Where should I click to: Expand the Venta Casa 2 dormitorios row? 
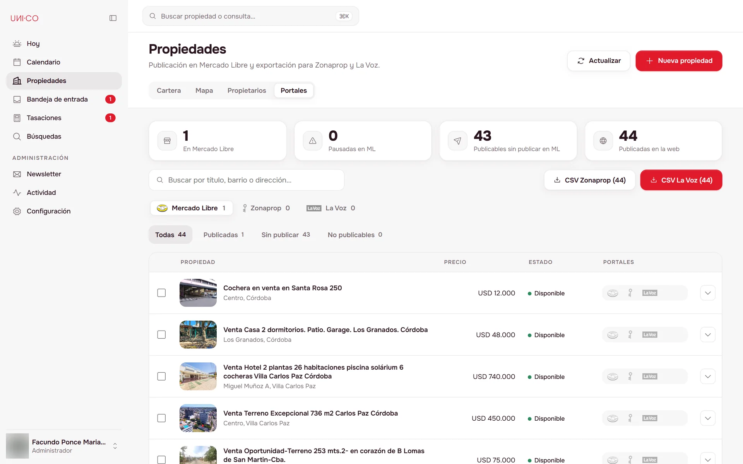point(708,335)
